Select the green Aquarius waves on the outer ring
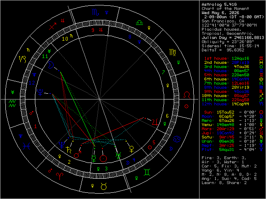The image size is (266, 199). coord(12,103)
